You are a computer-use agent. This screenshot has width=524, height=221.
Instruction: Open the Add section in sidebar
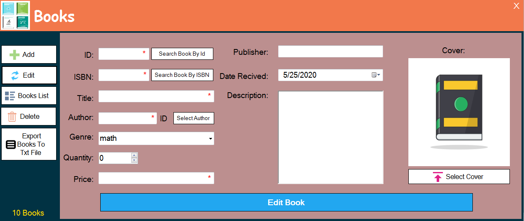29,54
